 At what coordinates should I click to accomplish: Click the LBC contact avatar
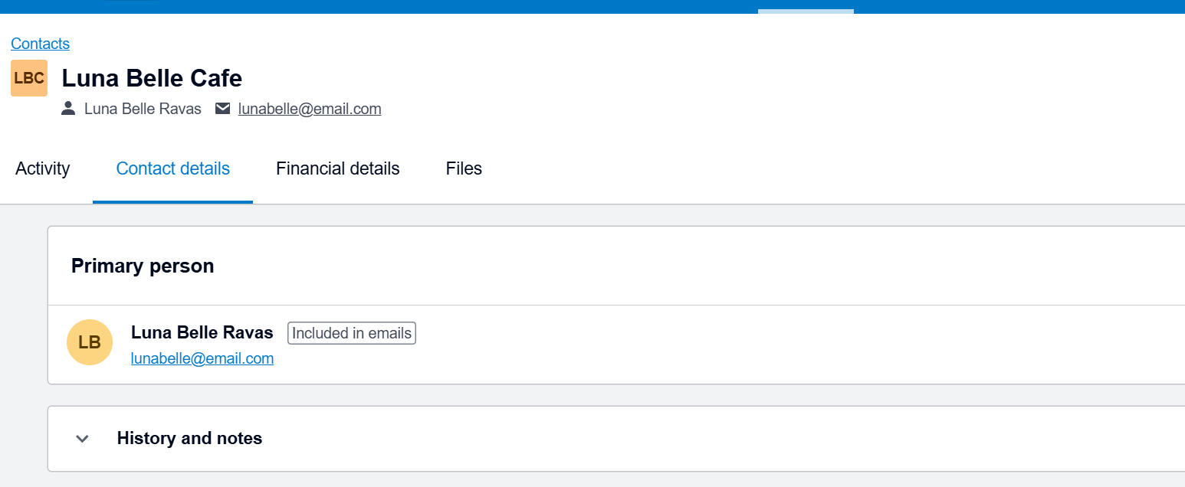(x=29, y=78)
